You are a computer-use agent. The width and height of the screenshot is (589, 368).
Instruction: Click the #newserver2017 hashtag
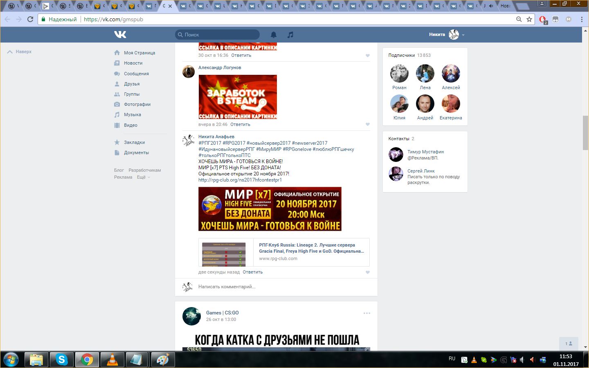pyautogui.click(x=310, y=143)
